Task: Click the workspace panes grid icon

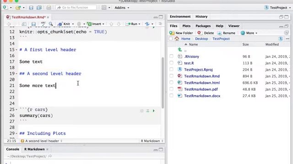Action: tap(104, 8)
